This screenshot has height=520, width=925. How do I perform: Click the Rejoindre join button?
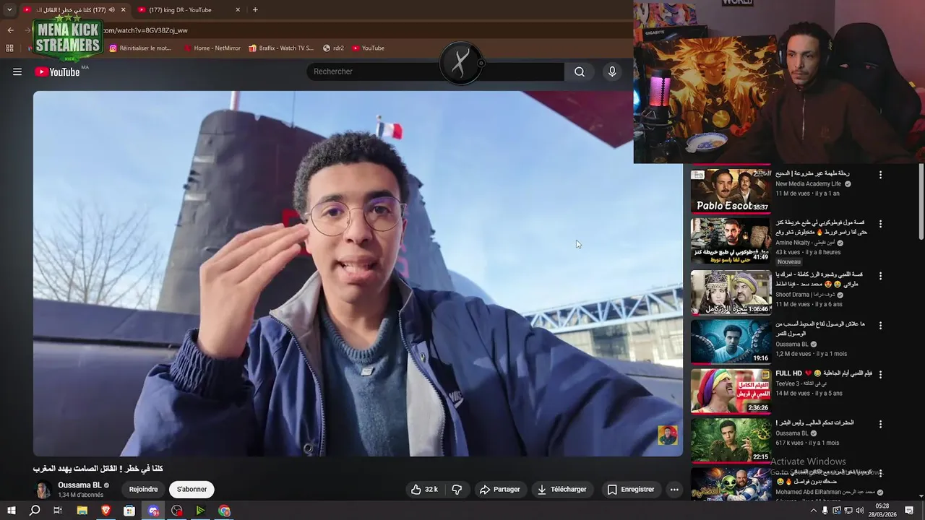tap(143, 490)
